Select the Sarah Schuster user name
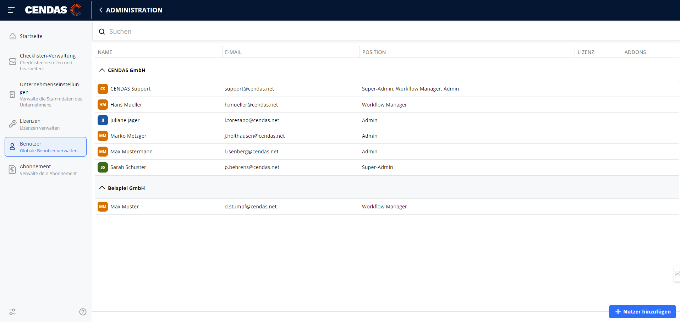This screenshot has height=322, width=680. [x=128, y=167]
